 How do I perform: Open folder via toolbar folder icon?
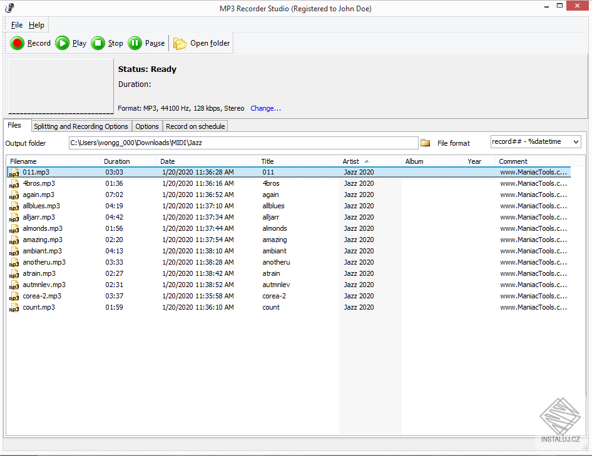click(180, 43)
